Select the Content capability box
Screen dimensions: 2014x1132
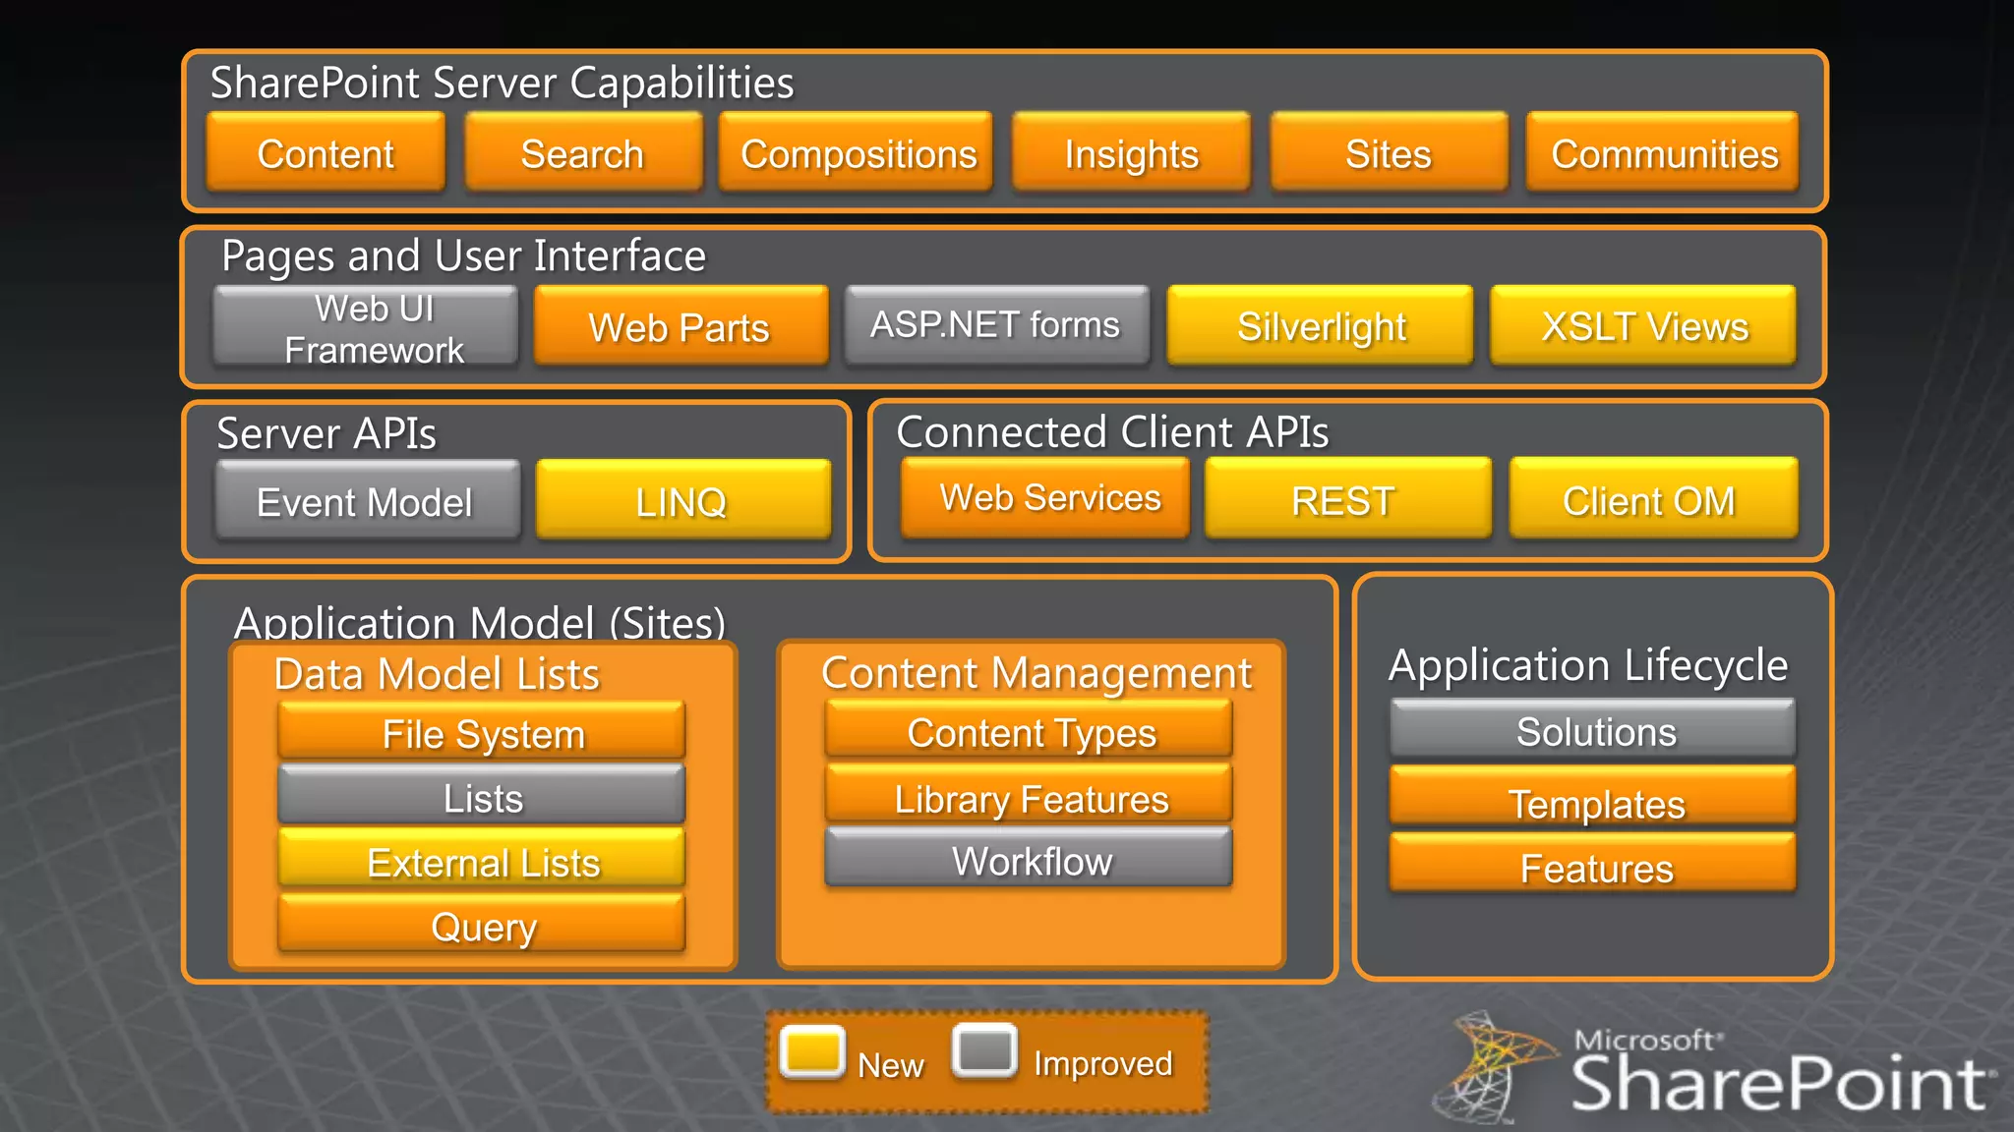[x=326, y=152]
